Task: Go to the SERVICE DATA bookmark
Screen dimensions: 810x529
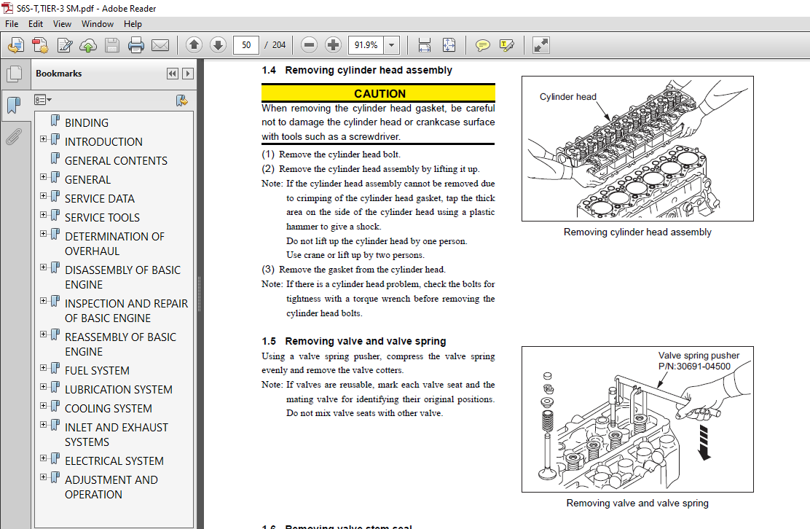Action: (100, 198)
